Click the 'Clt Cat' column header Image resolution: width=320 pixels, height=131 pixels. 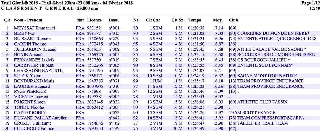[x=153, y=20]
